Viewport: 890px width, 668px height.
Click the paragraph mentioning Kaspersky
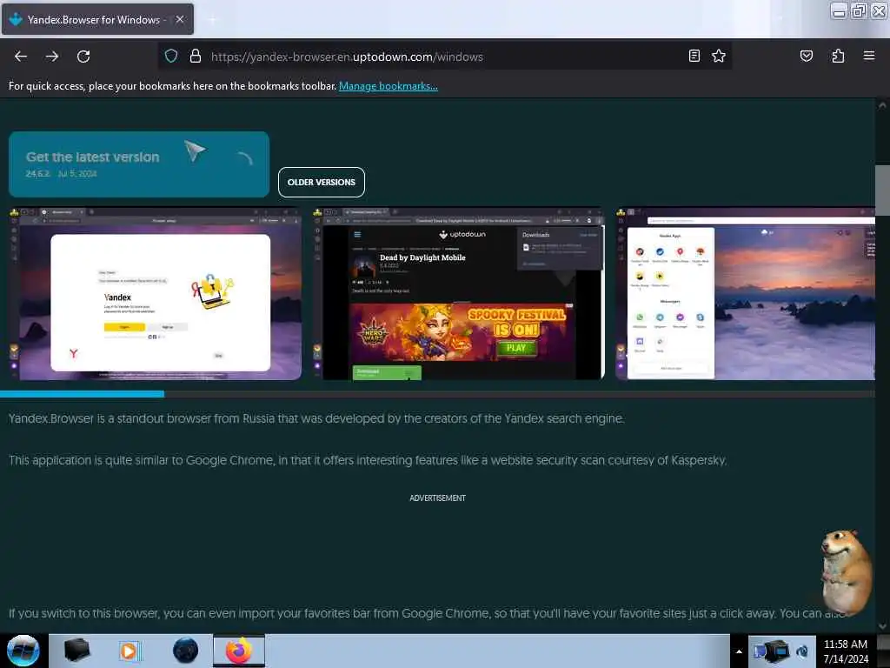tap(368, 460)
